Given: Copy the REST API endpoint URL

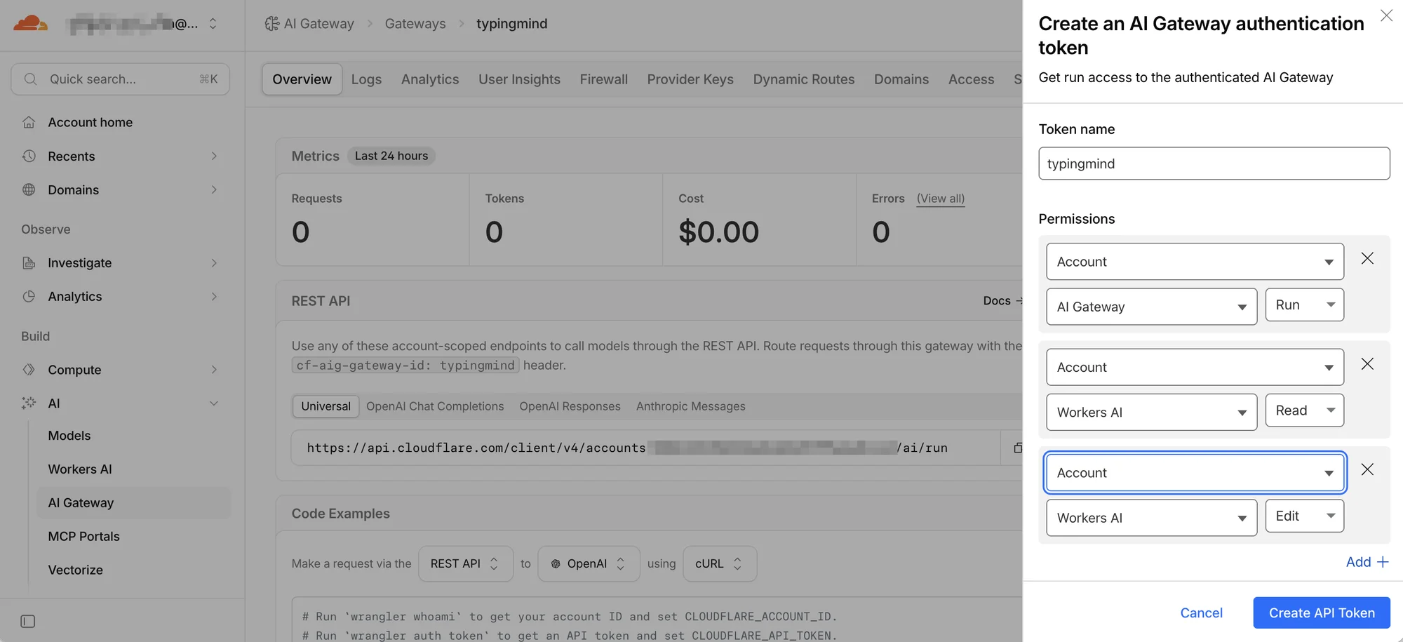Looking at the screenshot, I should point(1017,448).
